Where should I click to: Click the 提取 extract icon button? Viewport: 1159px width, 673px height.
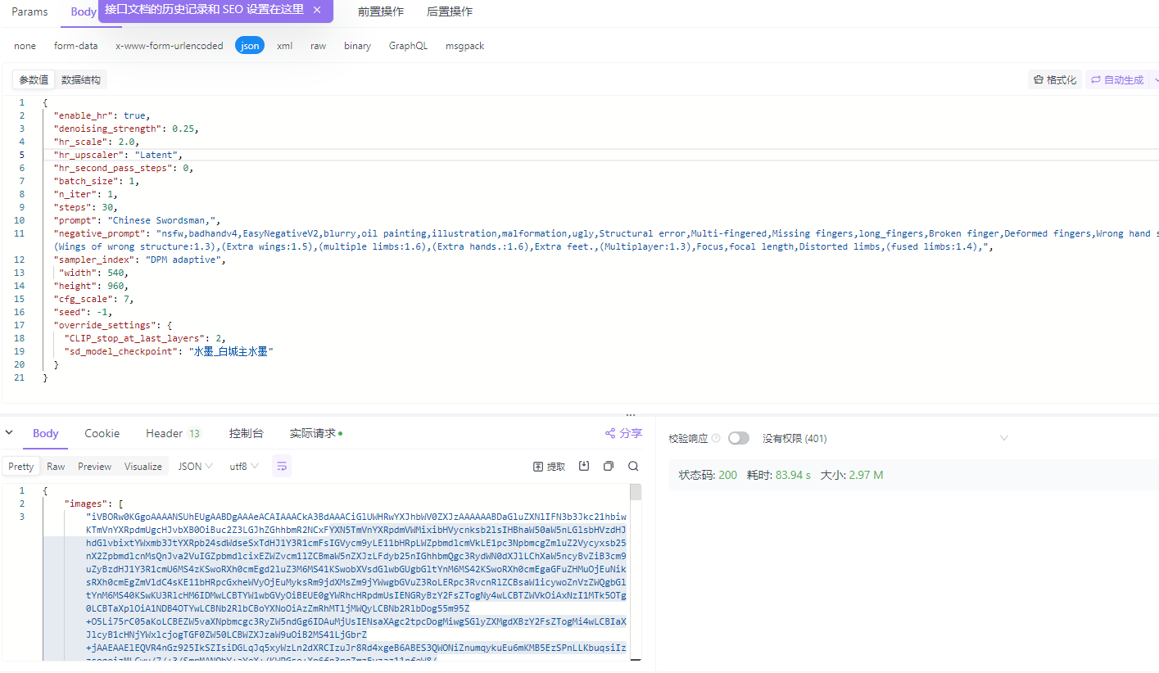point(549,466)
